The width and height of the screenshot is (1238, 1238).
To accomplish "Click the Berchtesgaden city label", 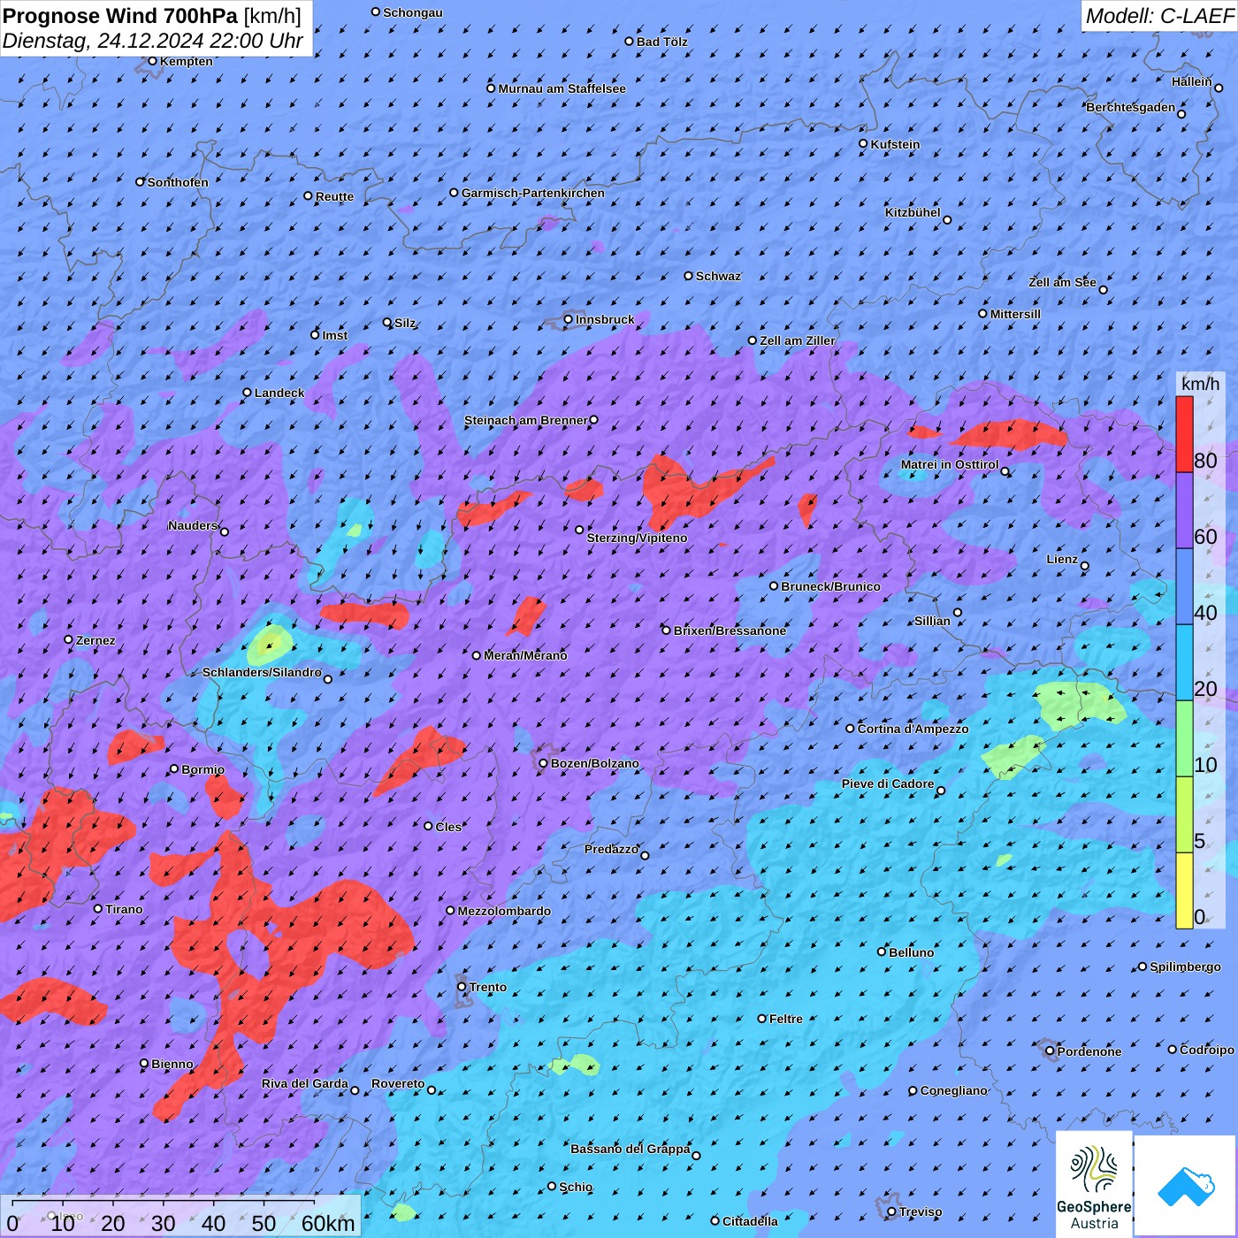I will tap(1131, 107).
